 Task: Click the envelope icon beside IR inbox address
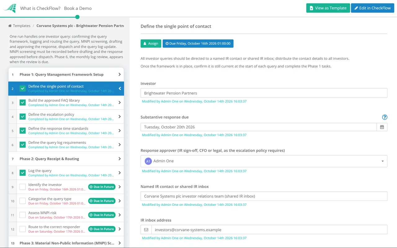[146, 230]
